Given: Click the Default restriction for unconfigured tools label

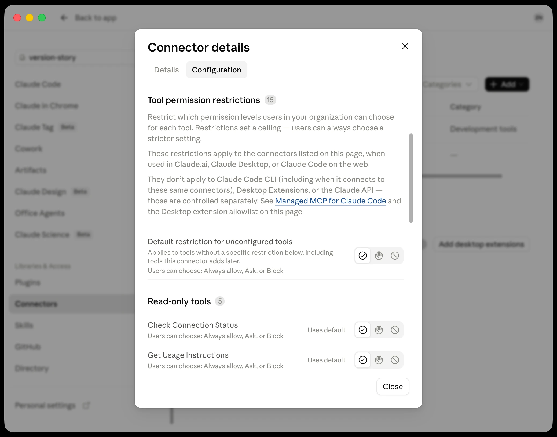Looking at the screenshot, I should pyautogui.click(x=220, y=242).
